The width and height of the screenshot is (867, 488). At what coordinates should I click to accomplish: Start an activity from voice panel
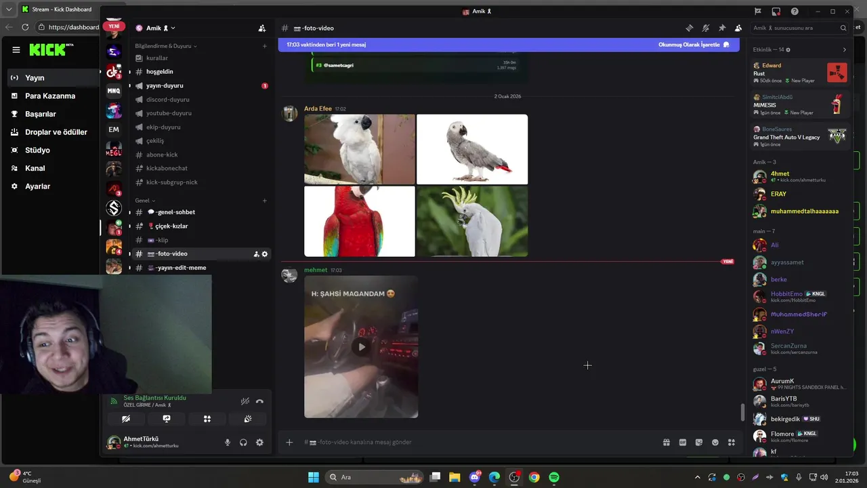(x=207, y=419)
